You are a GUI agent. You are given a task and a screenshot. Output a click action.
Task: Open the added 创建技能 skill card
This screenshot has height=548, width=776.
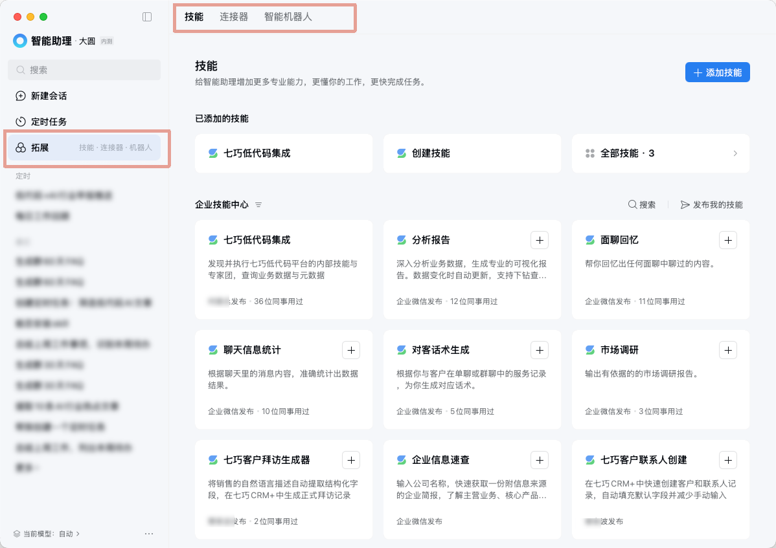[x=472, y=154]
